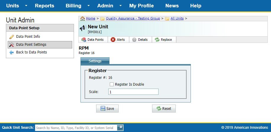Click the [RM3011] unit ID text
The image size is (271, 132).
pyautogui.click(x=95, y=32)
